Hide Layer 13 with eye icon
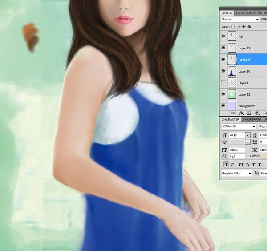The height and width of the screenshot is (251, 267). coord(223,48)
